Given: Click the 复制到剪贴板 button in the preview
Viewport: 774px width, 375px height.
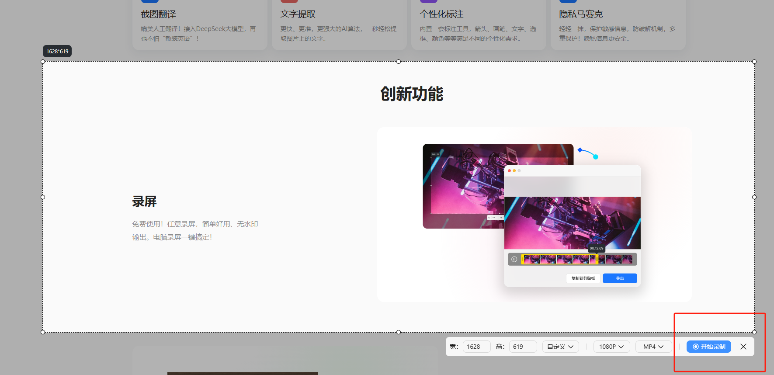Looking at the screenshot, I should click(x=583, y=278).
